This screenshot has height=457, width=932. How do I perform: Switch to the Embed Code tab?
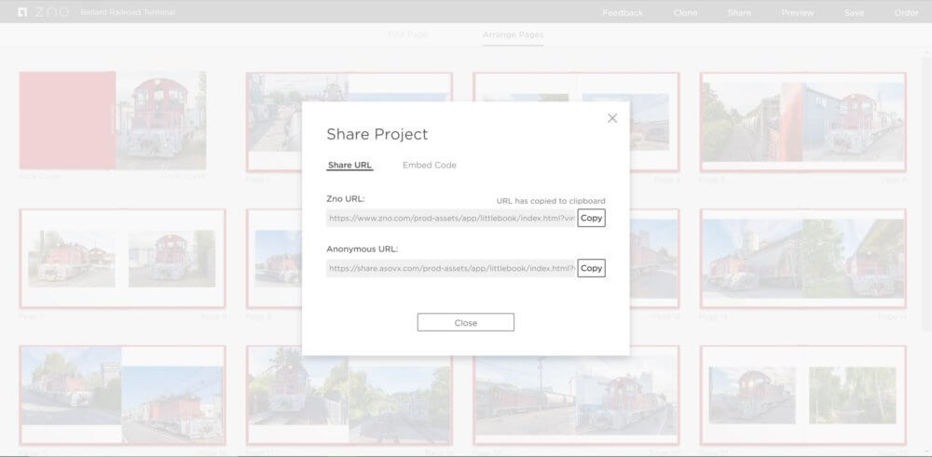point(429,166)
